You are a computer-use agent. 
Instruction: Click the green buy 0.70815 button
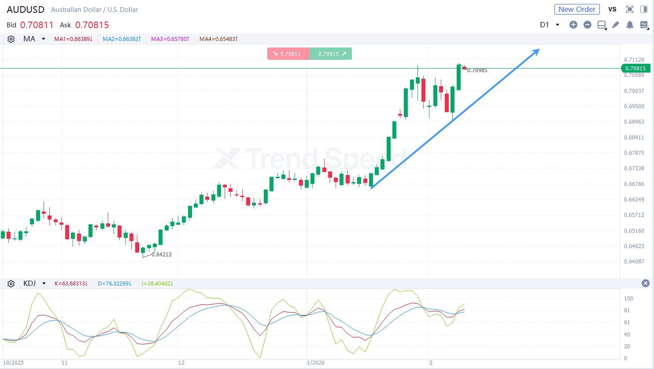(331, 54)
